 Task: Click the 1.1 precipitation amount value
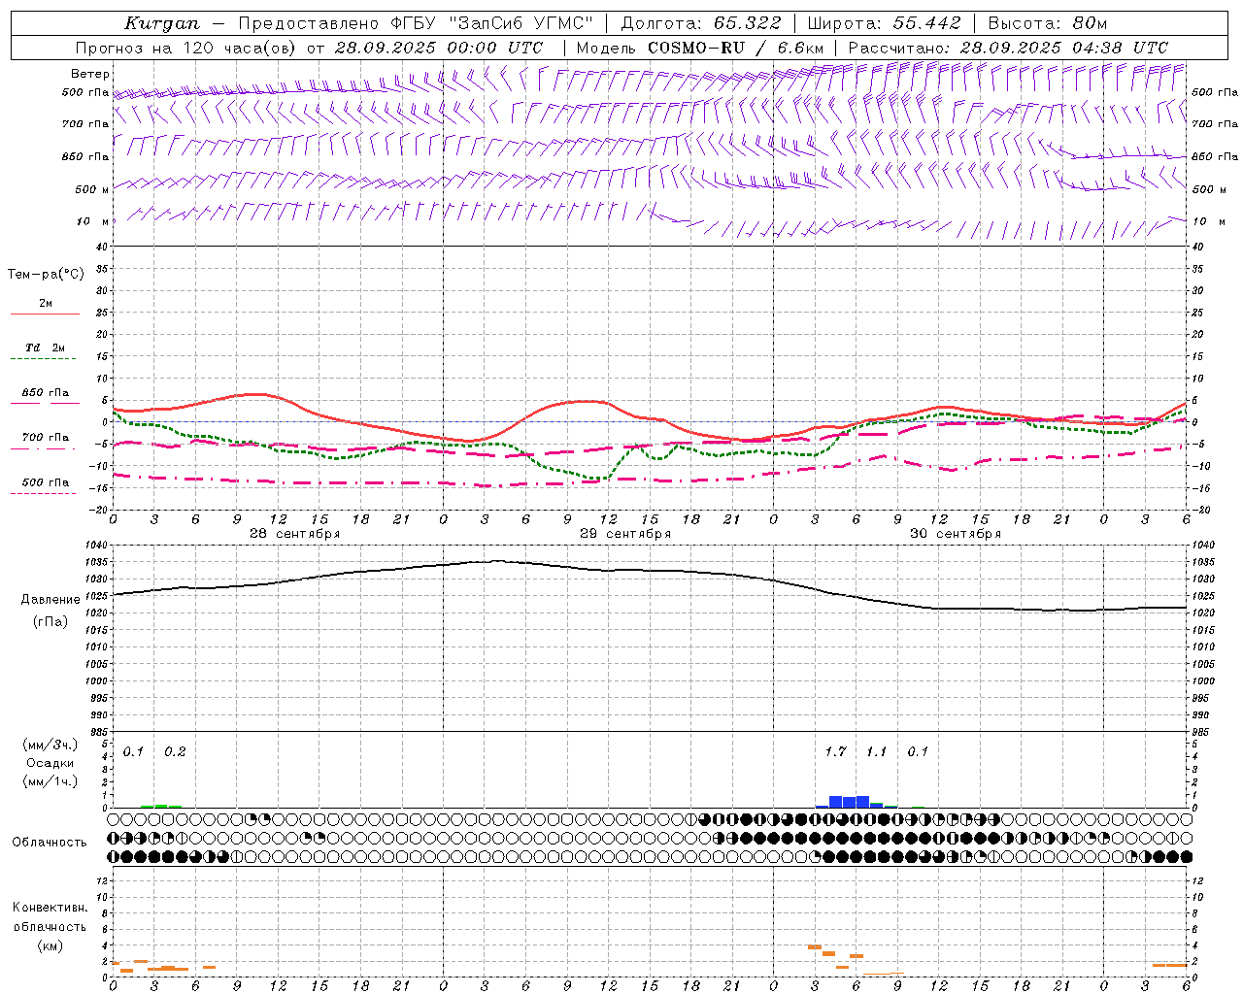tap(876, 752)
